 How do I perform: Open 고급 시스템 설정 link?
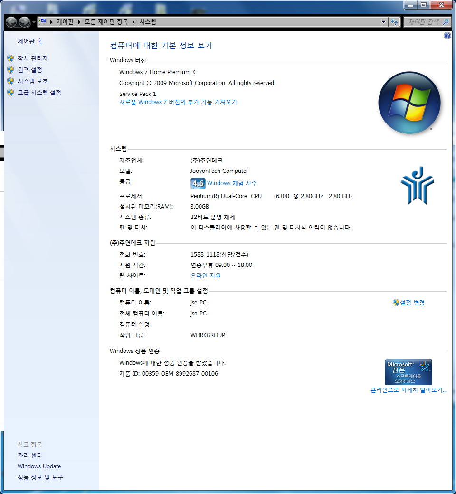point(39,93)
